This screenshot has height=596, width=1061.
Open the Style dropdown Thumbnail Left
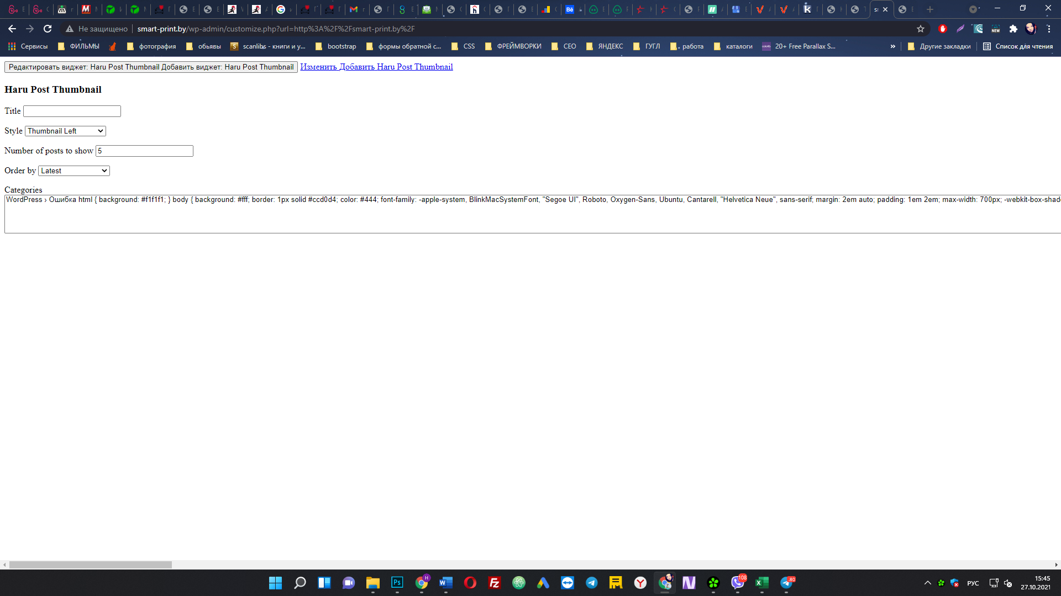(65, 131)
